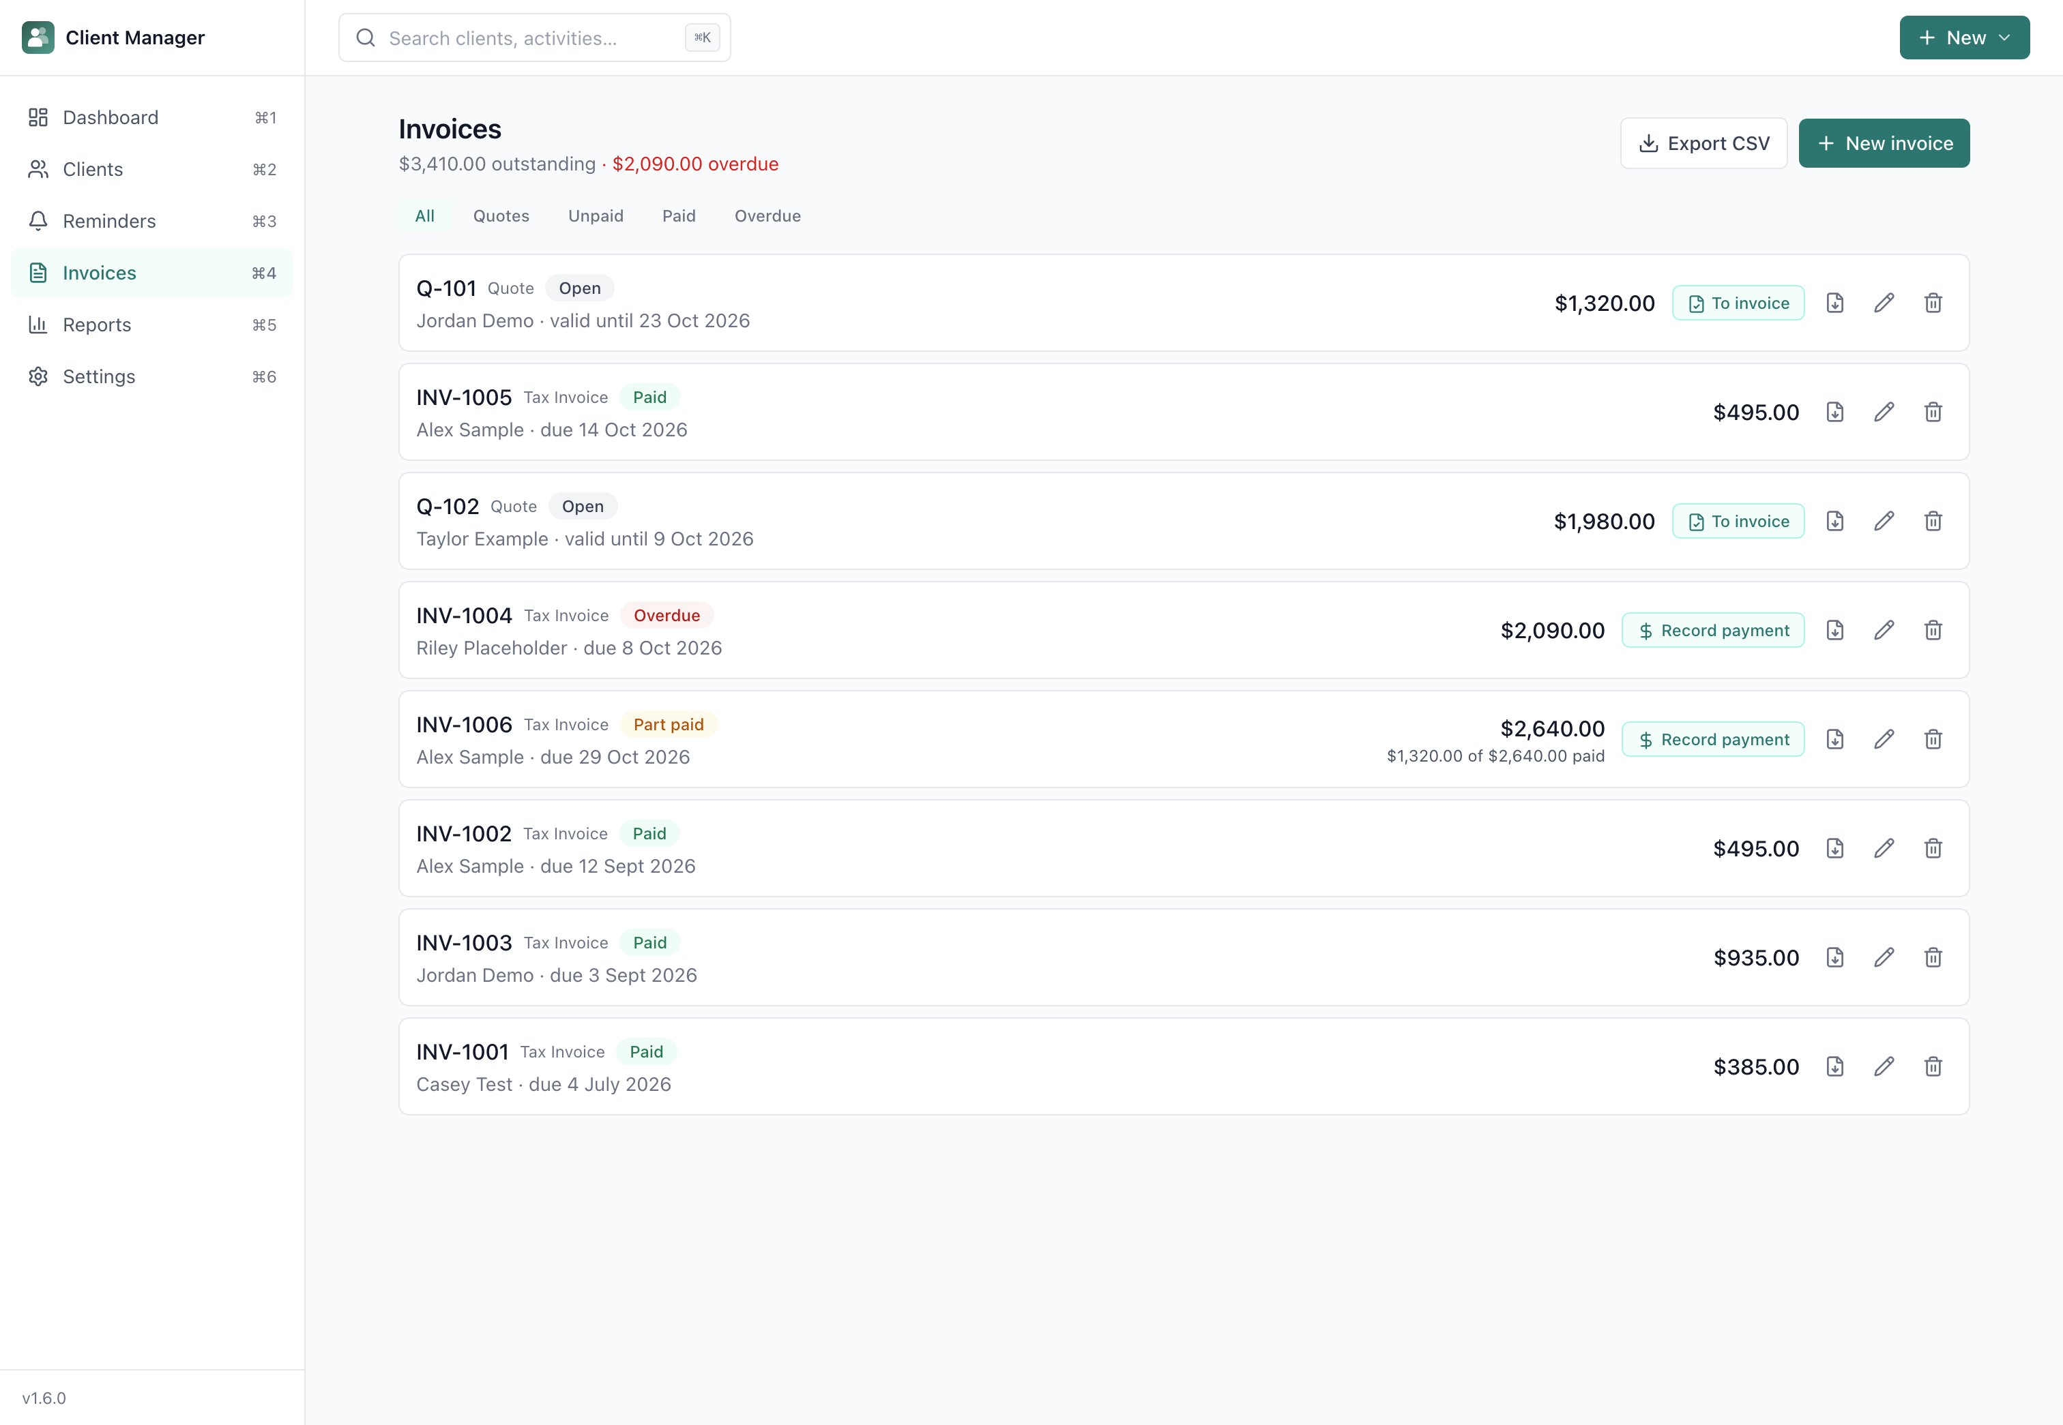Filter by the Paid tab

click(678, 216)
